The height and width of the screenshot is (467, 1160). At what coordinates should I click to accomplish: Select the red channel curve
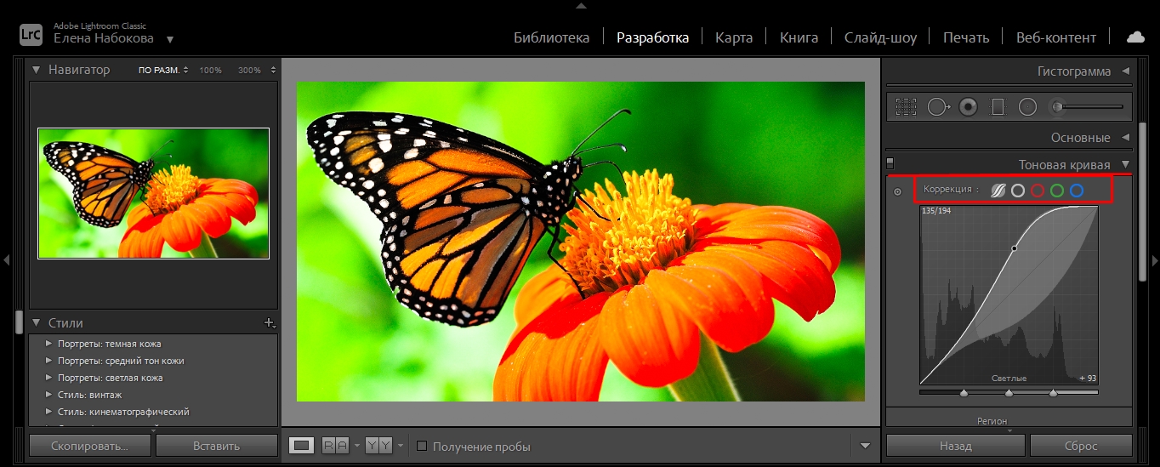point(1038,191)
